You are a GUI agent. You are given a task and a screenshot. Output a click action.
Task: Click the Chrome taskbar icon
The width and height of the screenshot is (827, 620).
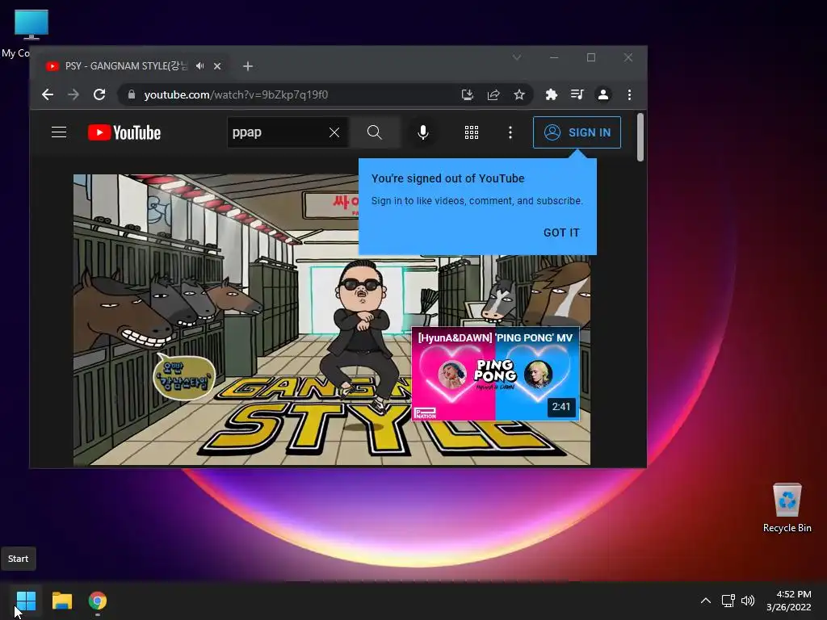[98, 601]
